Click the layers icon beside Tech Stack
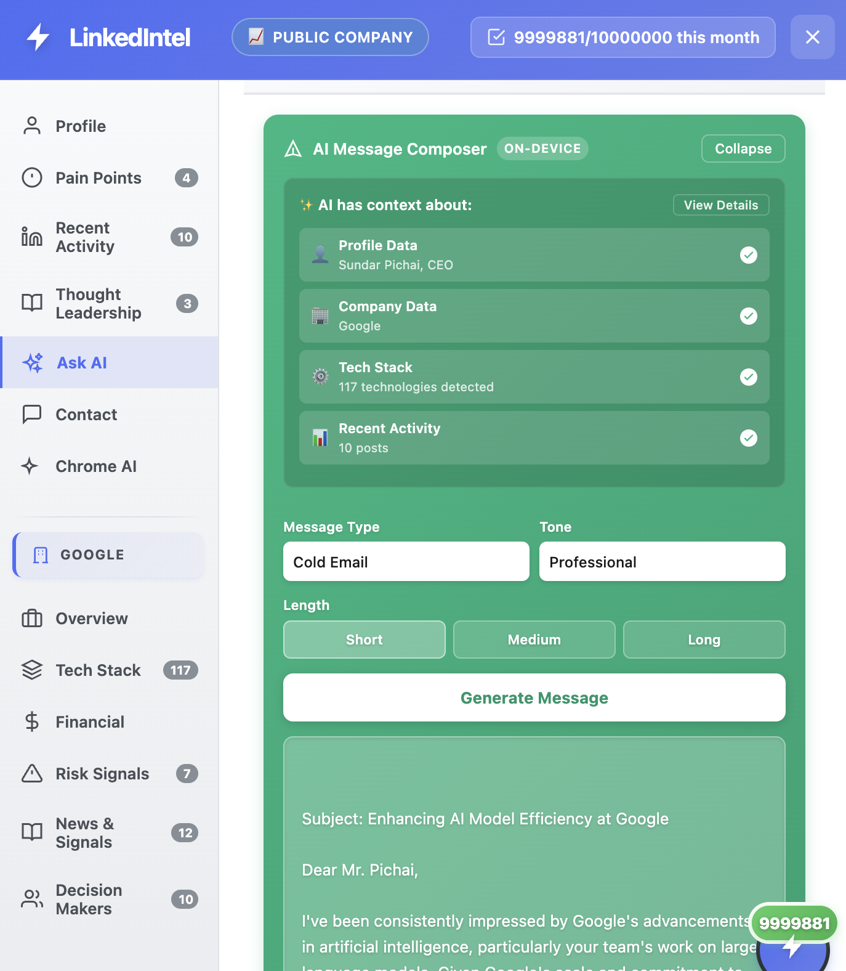 click(32, 670)
